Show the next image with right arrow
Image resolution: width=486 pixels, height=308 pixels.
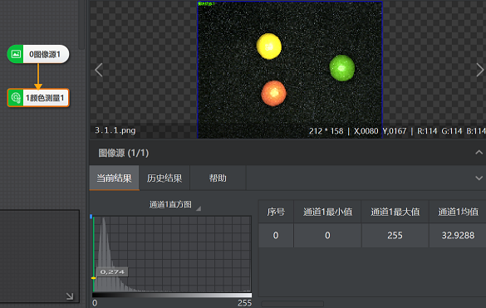click(x=480, y=70)
